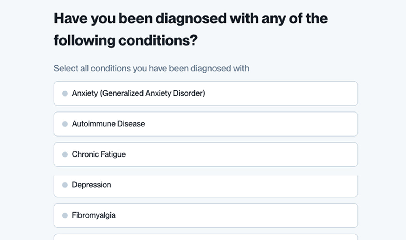Click empty space inside the Depression card
This screenshot has height=240, width=406.
click(x=240, y=186)
